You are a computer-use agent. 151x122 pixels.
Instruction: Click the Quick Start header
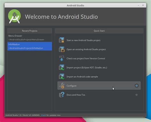click(x=99, y=31)
